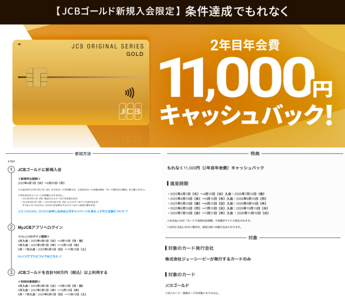The height and width of the screenshot is (299, 345).
Task: Open the JCB ORIGINAL SERIES campaign notes link
Action: tap(71, 211)
